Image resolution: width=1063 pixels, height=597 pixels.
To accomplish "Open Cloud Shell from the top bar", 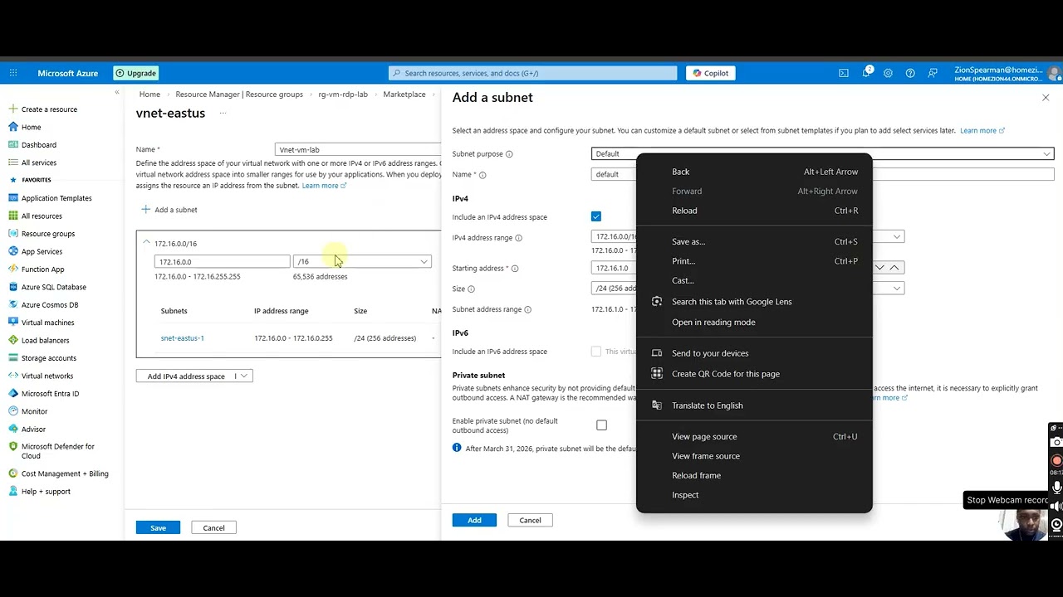I will (844, 73).
